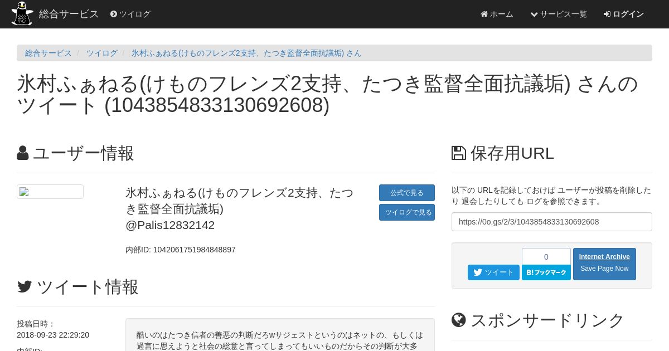The image size is (669, 351).
Task: Open 総合サービス breadcrumb link
Action: 49,53
